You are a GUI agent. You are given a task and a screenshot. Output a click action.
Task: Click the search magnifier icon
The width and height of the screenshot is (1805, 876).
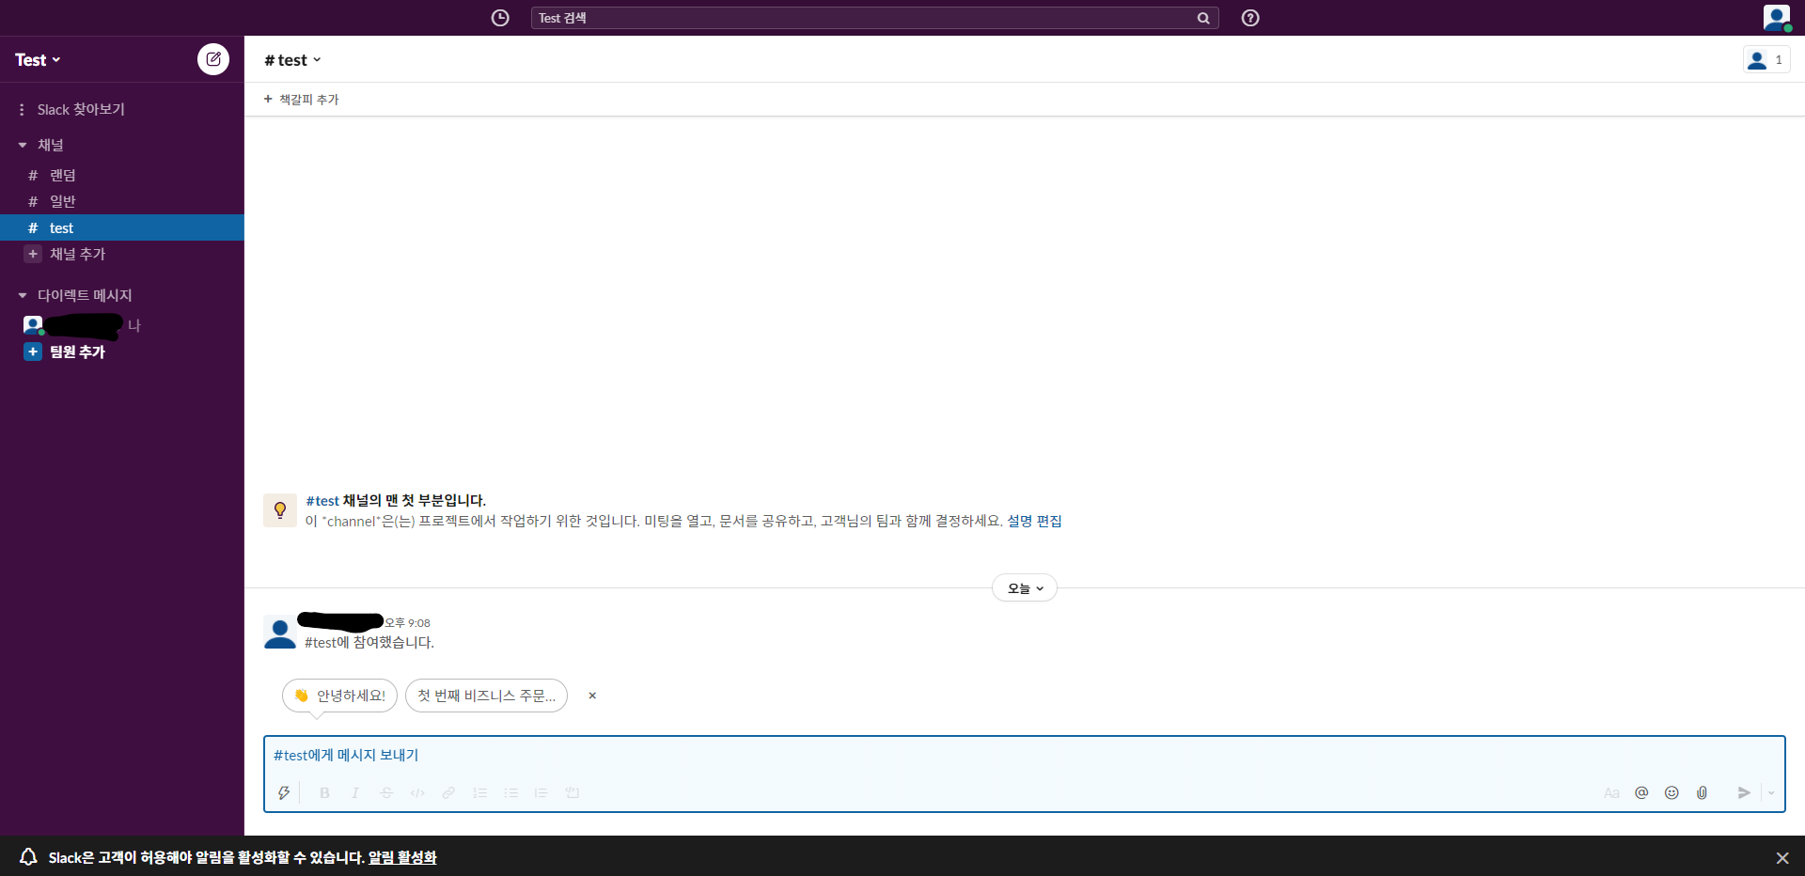click(1203, 18)
